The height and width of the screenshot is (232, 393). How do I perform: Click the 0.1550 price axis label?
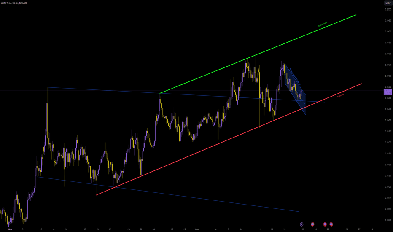(x=388, y=109)
